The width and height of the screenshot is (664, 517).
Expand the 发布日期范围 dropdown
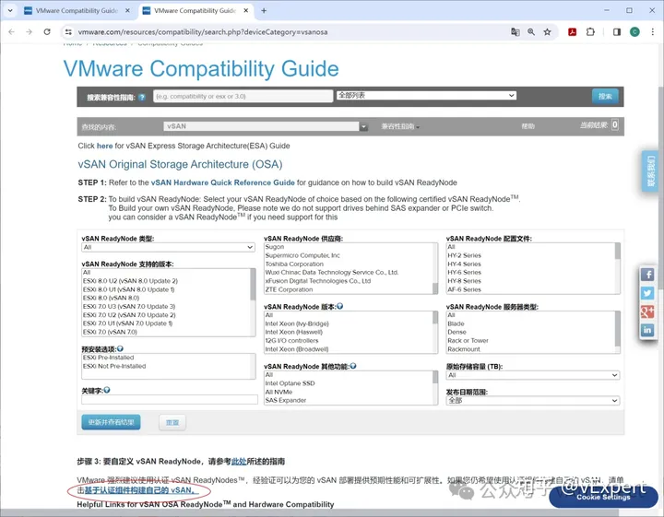pos(533,400)
